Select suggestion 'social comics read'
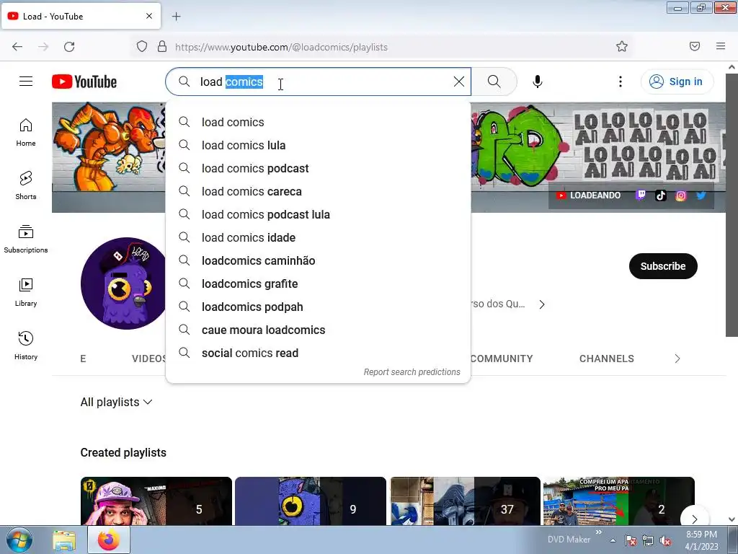The width and height of the screenshot is (738, 554). [x=318, y=353]
